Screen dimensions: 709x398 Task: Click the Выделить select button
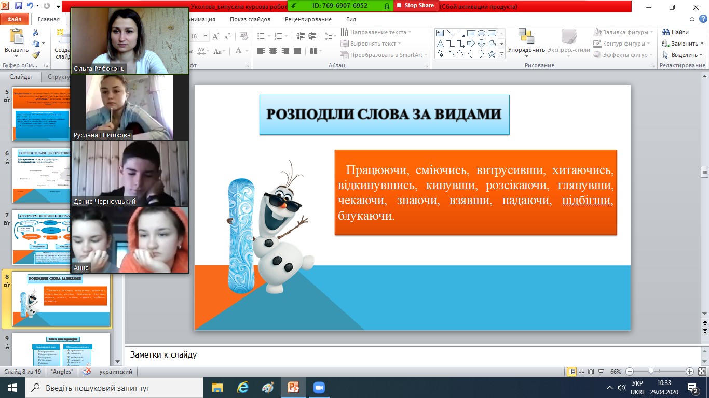pos(682,55)
